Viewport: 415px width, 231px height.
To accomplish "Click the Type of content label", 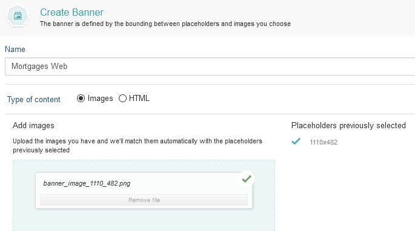I will [x=33, y=99].
